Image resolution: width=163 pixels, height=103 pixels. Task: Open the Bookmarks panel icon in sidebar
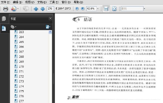4,28
